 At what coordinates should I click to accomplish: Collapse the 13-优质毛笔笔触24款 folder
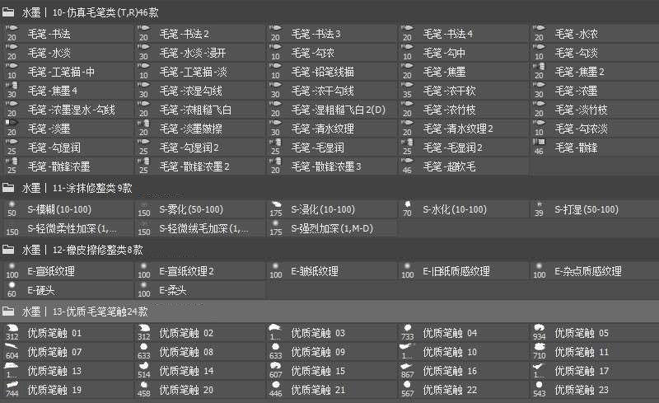(x=8, y=312)
